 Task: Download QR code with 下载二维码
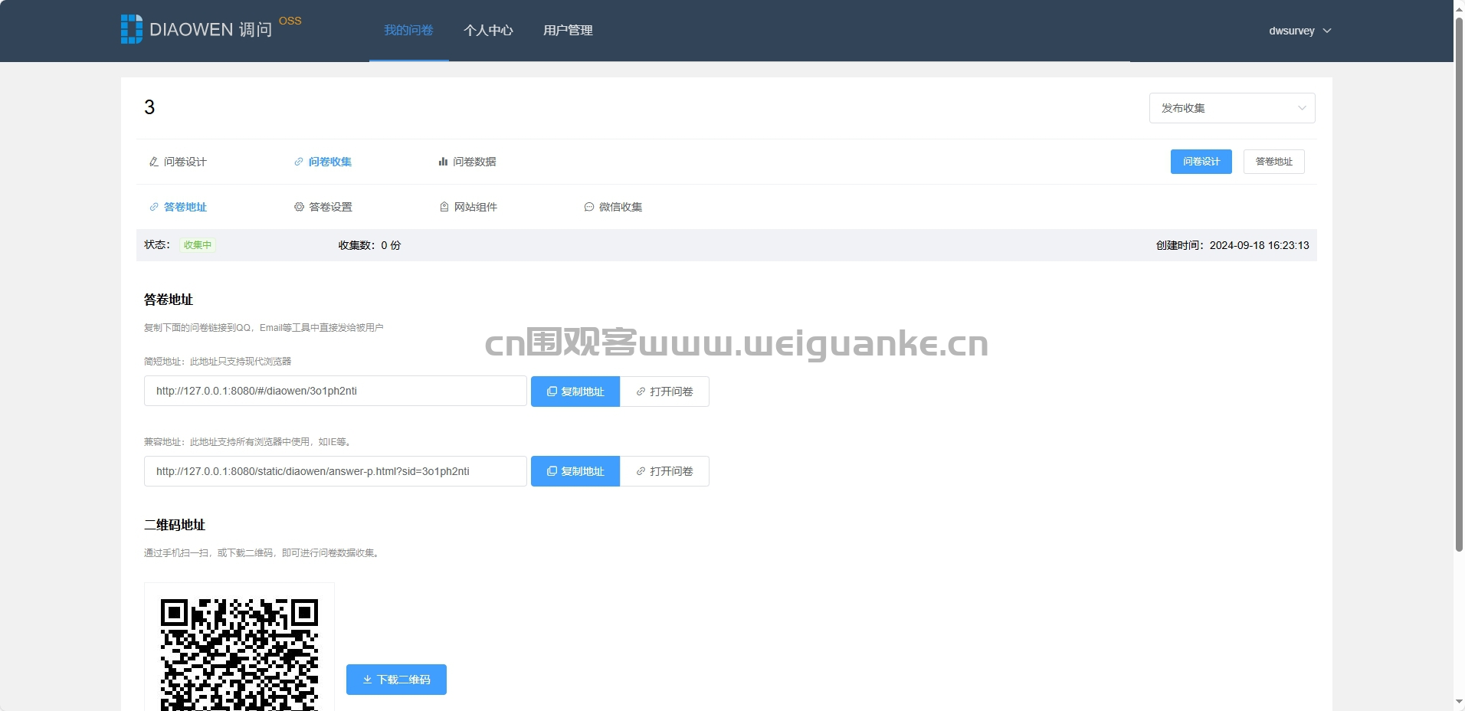tap(396, 680)
